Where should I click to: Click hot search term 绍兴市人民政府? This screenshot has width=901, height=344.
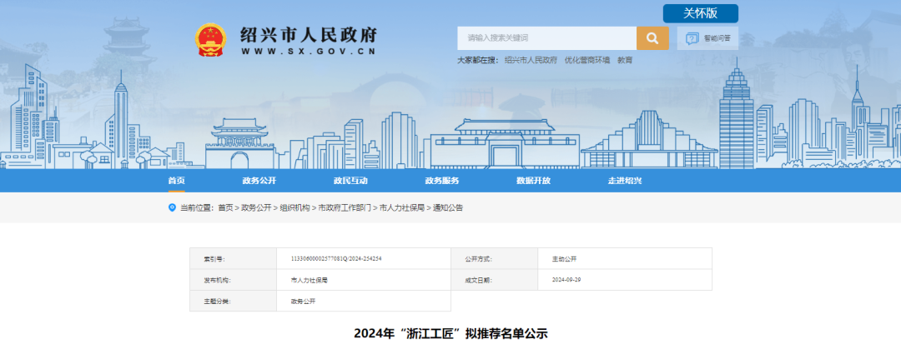pos(531,61)
